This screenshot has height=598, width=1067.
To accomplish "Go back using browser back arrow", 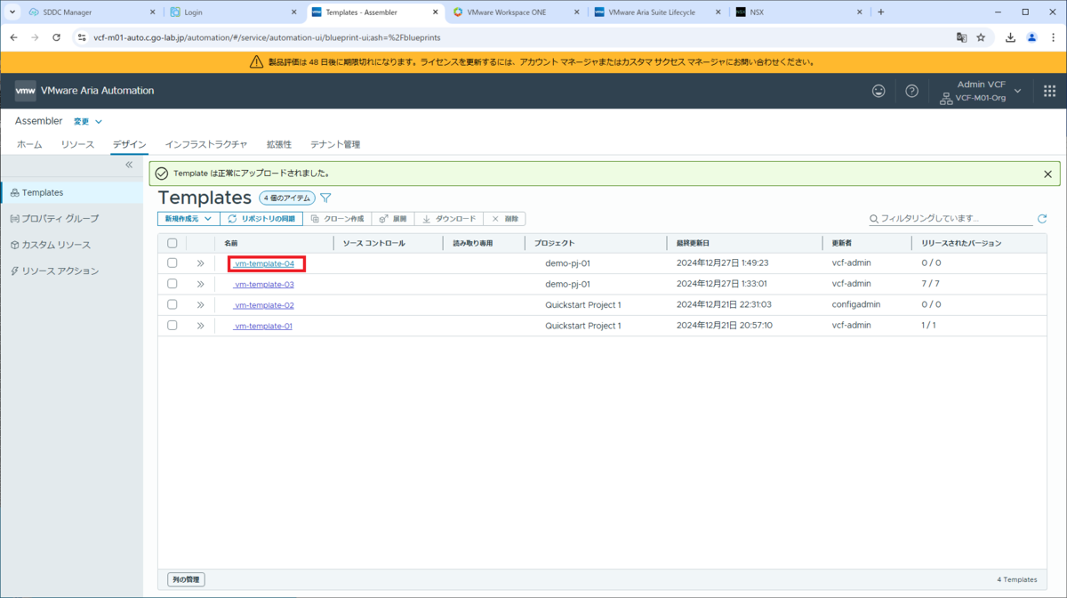I will coord(13,37).
